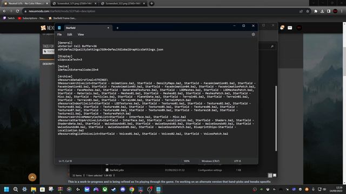Open Microsoft Store from the taskbar
346x194 pixels.
[42, 189]
